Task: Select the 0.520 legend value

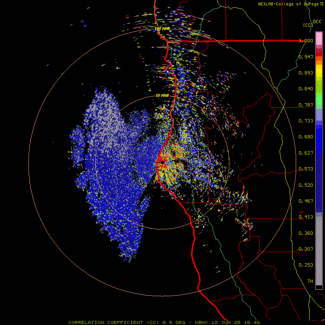Action: pos(306,185)
